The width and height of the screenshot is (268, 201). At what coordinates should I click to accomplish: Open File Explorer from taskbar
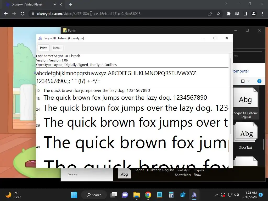(137, 195)
